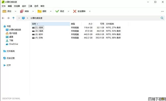This screenshot has height=101, width=166.
Task: Click the (F:) drive icon
Action: [x=33, y=38]
